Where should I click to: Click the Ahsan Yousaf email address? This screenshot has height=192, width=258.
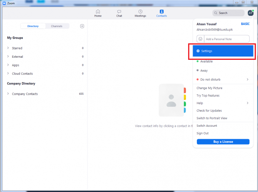pos(215,30)
